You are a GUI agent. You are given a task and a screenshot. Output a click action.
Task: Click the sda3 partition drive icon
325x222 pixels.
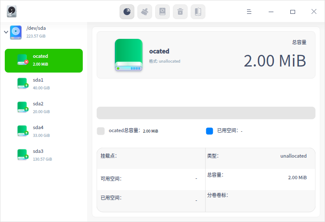pos(23,155)
